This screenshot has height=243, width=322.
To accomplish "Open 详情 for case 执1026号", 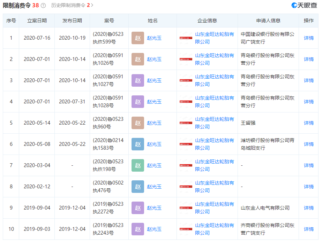I will (309, 59).
